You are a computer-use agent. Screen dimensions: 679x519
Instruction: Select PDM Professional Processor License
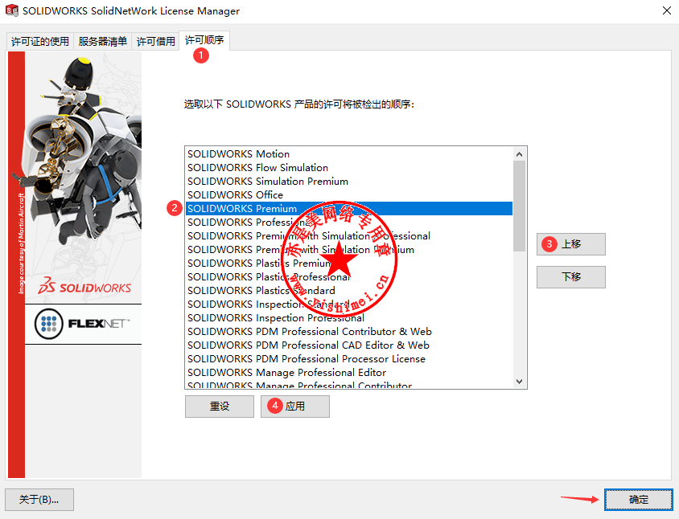[349, 358]
